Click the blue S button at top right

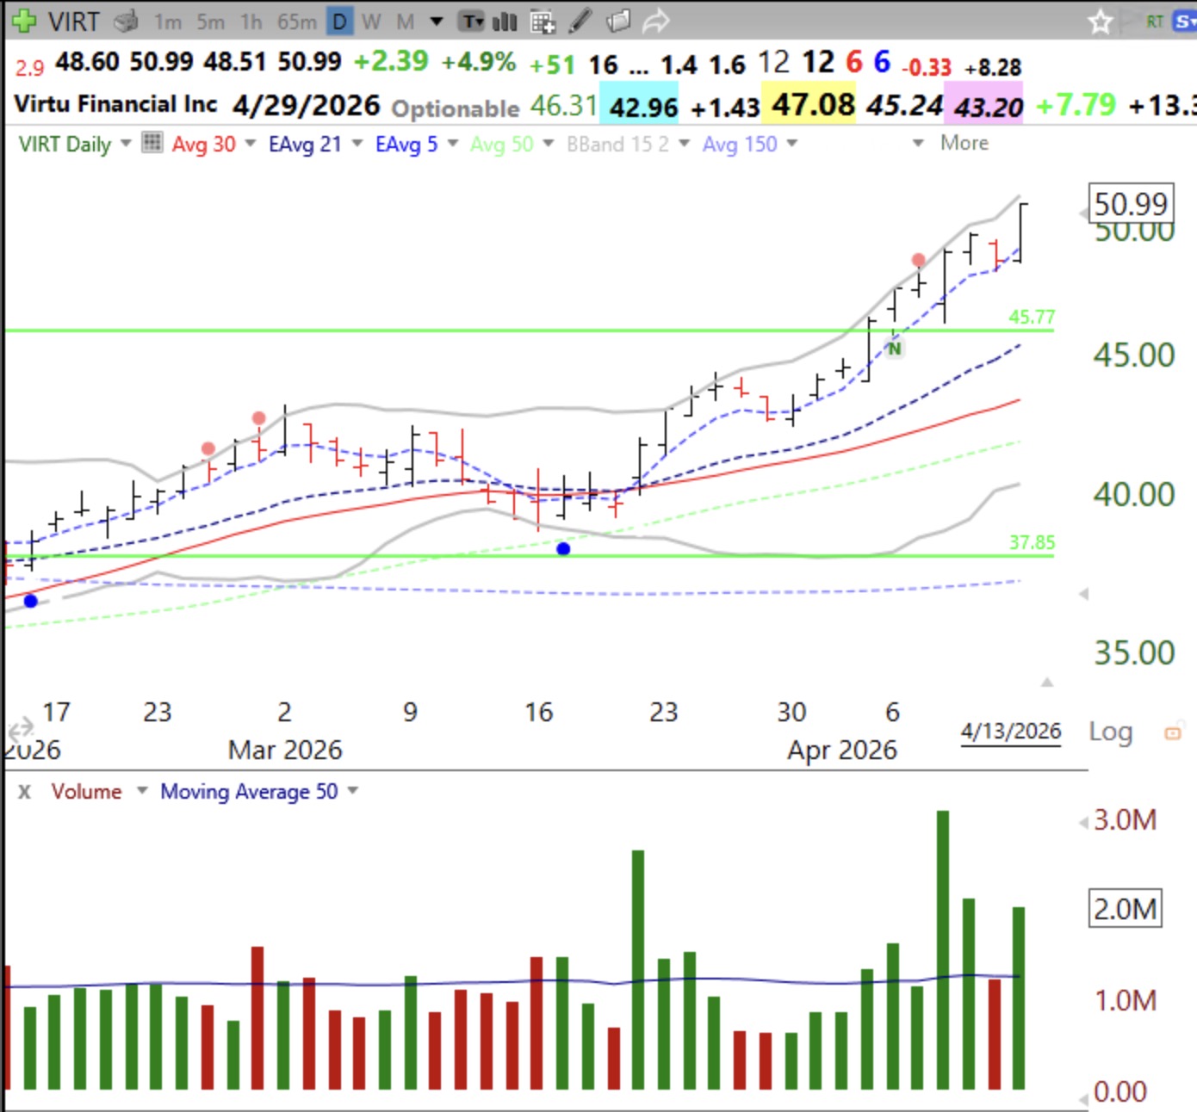click(1185, 22)
